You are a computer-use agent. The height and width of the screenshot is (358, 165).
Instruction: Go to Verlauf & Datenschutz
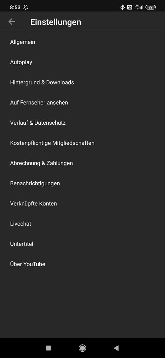tap(83, 123)
